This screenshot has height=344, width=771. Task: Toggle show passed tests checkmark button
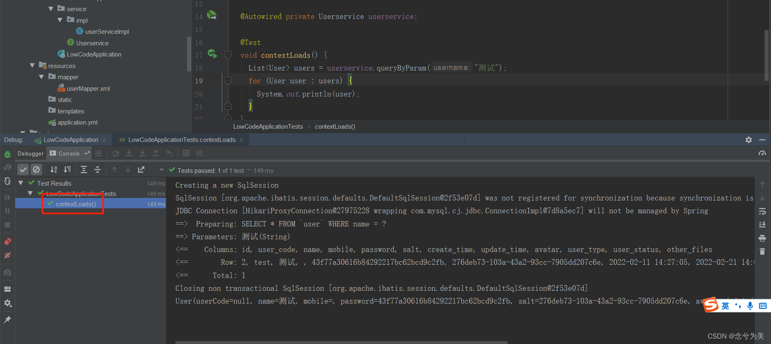(x=23, y=170)
